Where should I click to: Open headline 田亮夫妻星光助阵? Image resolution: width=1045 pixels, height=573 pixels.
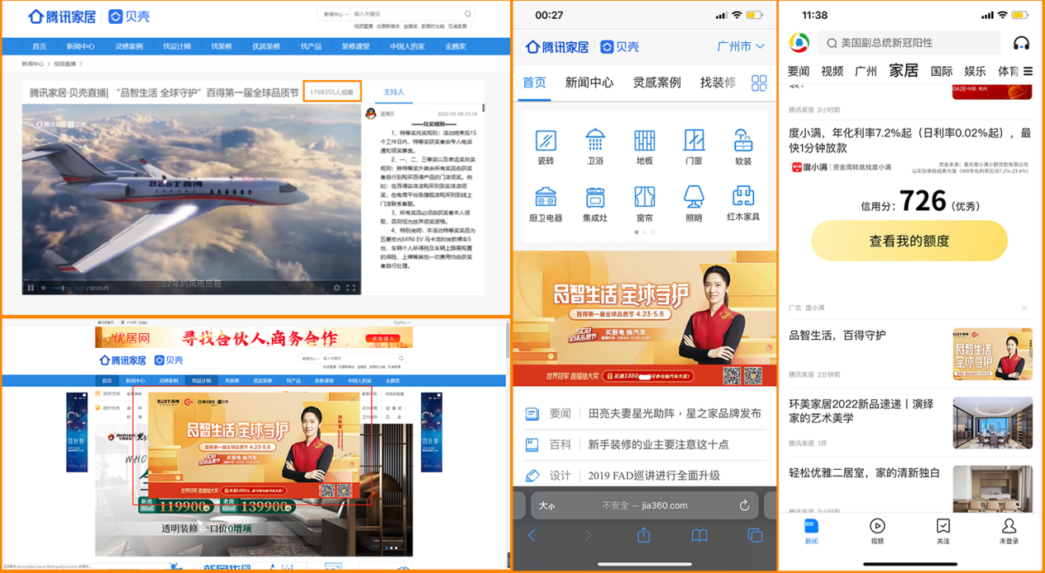(674, 414)
